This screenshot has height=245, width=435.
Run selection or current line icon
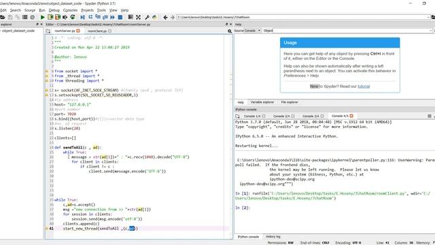65,17
